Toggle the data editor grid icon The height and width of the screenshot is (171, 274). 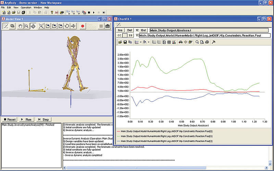tap(169, 42)
